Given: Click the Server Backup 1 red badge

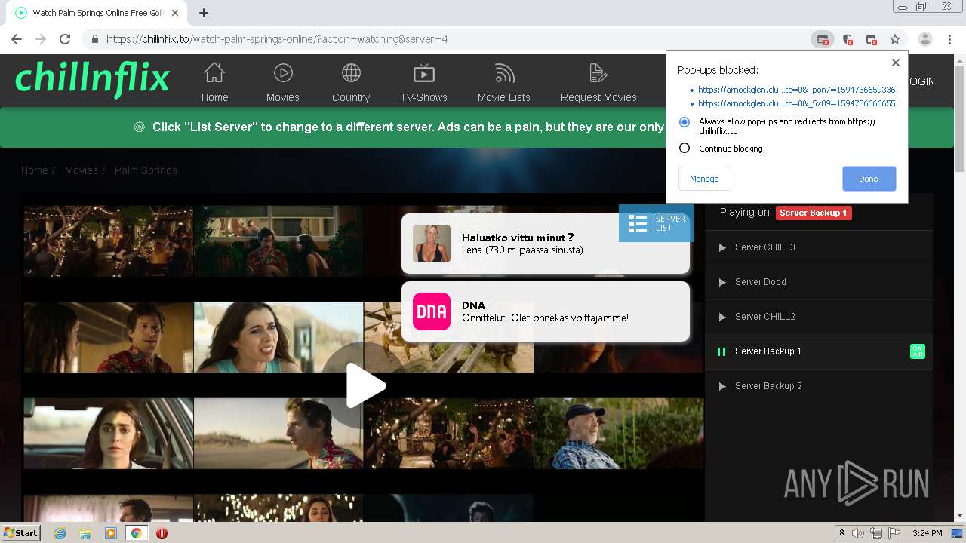Looking at the screenshot, I should 814,213.
